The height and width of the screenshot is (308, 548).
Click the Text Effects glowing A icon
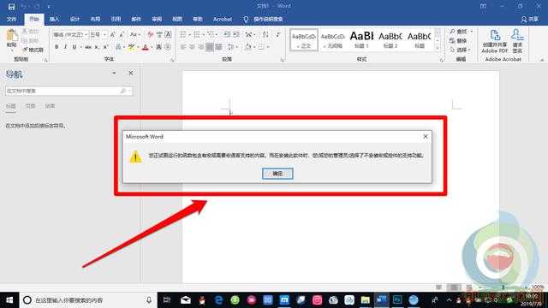[x=118, y=47]
